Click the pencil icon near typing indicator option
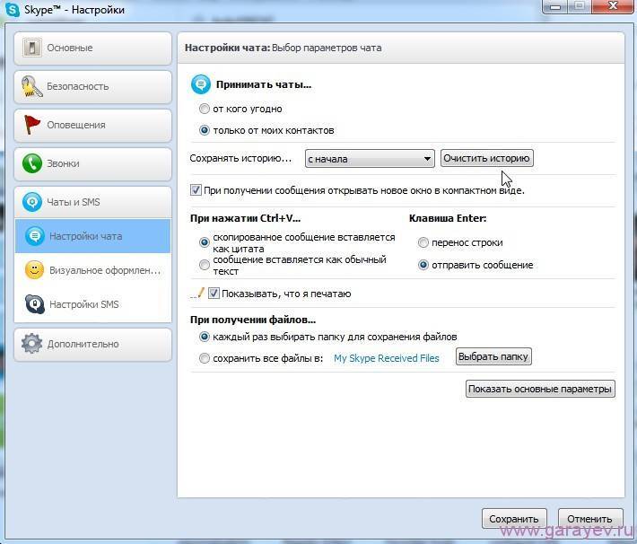The width and height of the screenshot is (637, 544). (197, 294)
